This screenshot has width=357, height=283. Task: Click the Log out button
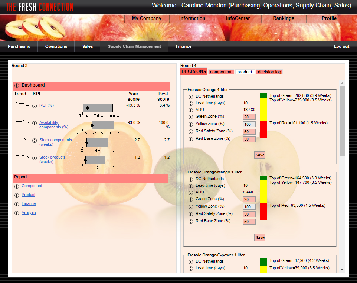click(x=341, y=46)
